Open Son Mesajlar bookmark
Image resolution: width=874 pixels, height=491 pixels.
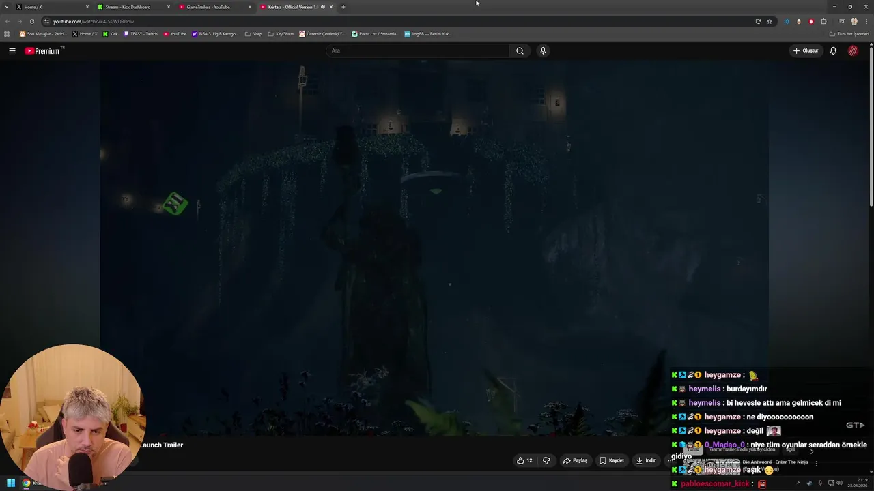(43, 33)
